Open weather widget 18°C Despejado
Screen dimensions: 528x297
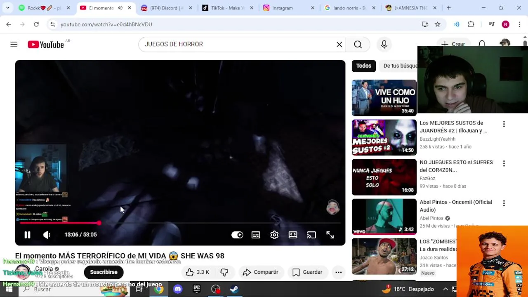point(408,289)
